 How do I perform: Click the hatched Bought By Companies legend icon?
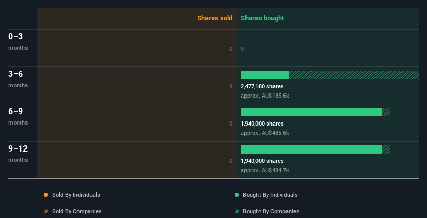click(x=237, y=211)
